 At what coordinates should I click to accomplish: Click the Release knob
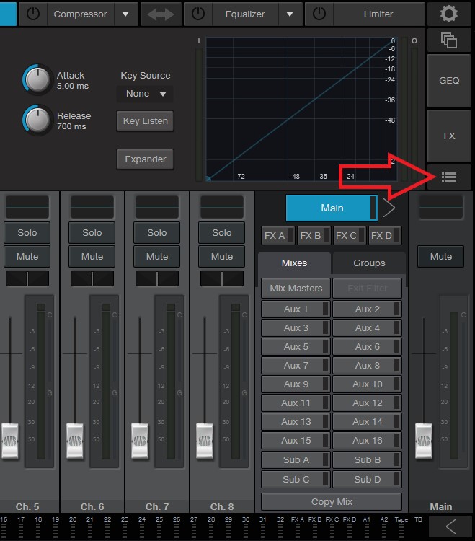(37, 120)
